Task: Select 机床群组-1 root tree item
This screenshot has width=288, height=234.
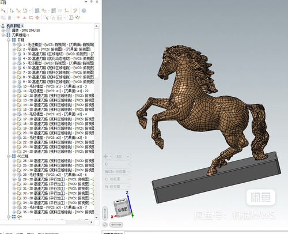Action: pyautogui.click(x=15, y=26)
